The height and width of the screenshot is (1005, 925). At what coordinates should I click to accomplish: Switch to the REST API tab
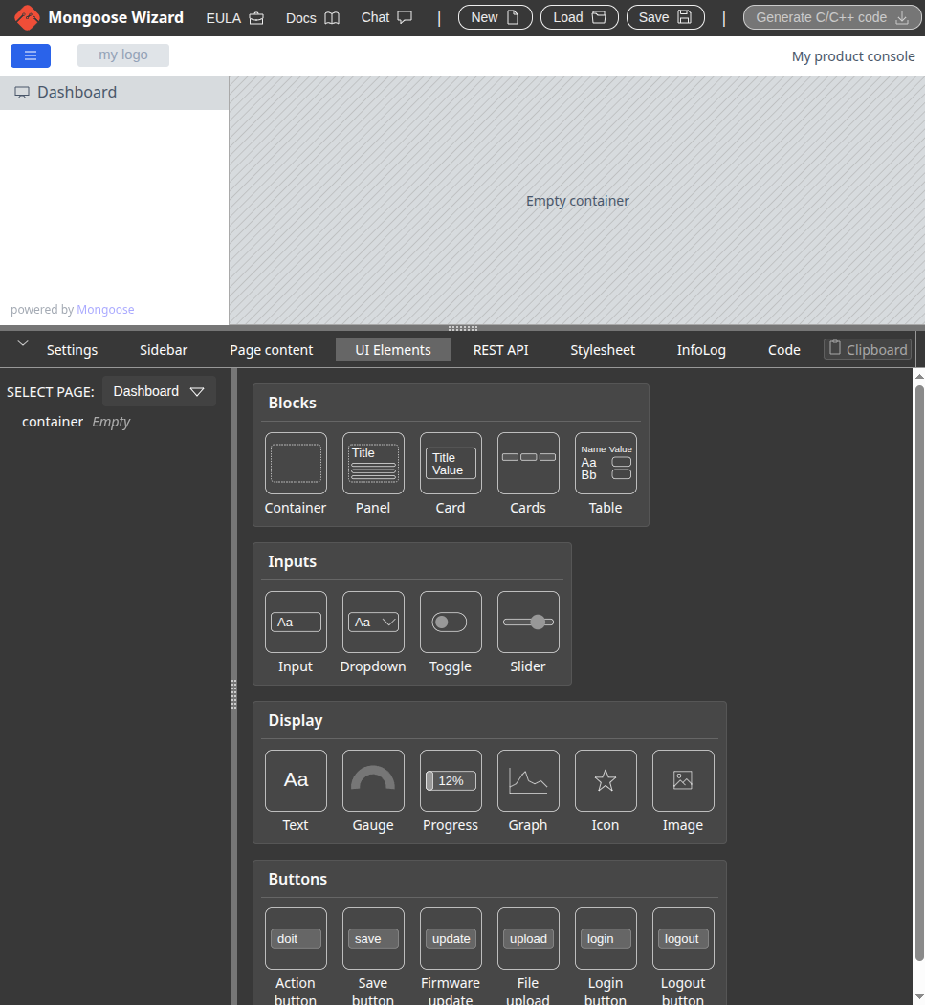pos(500,350)
